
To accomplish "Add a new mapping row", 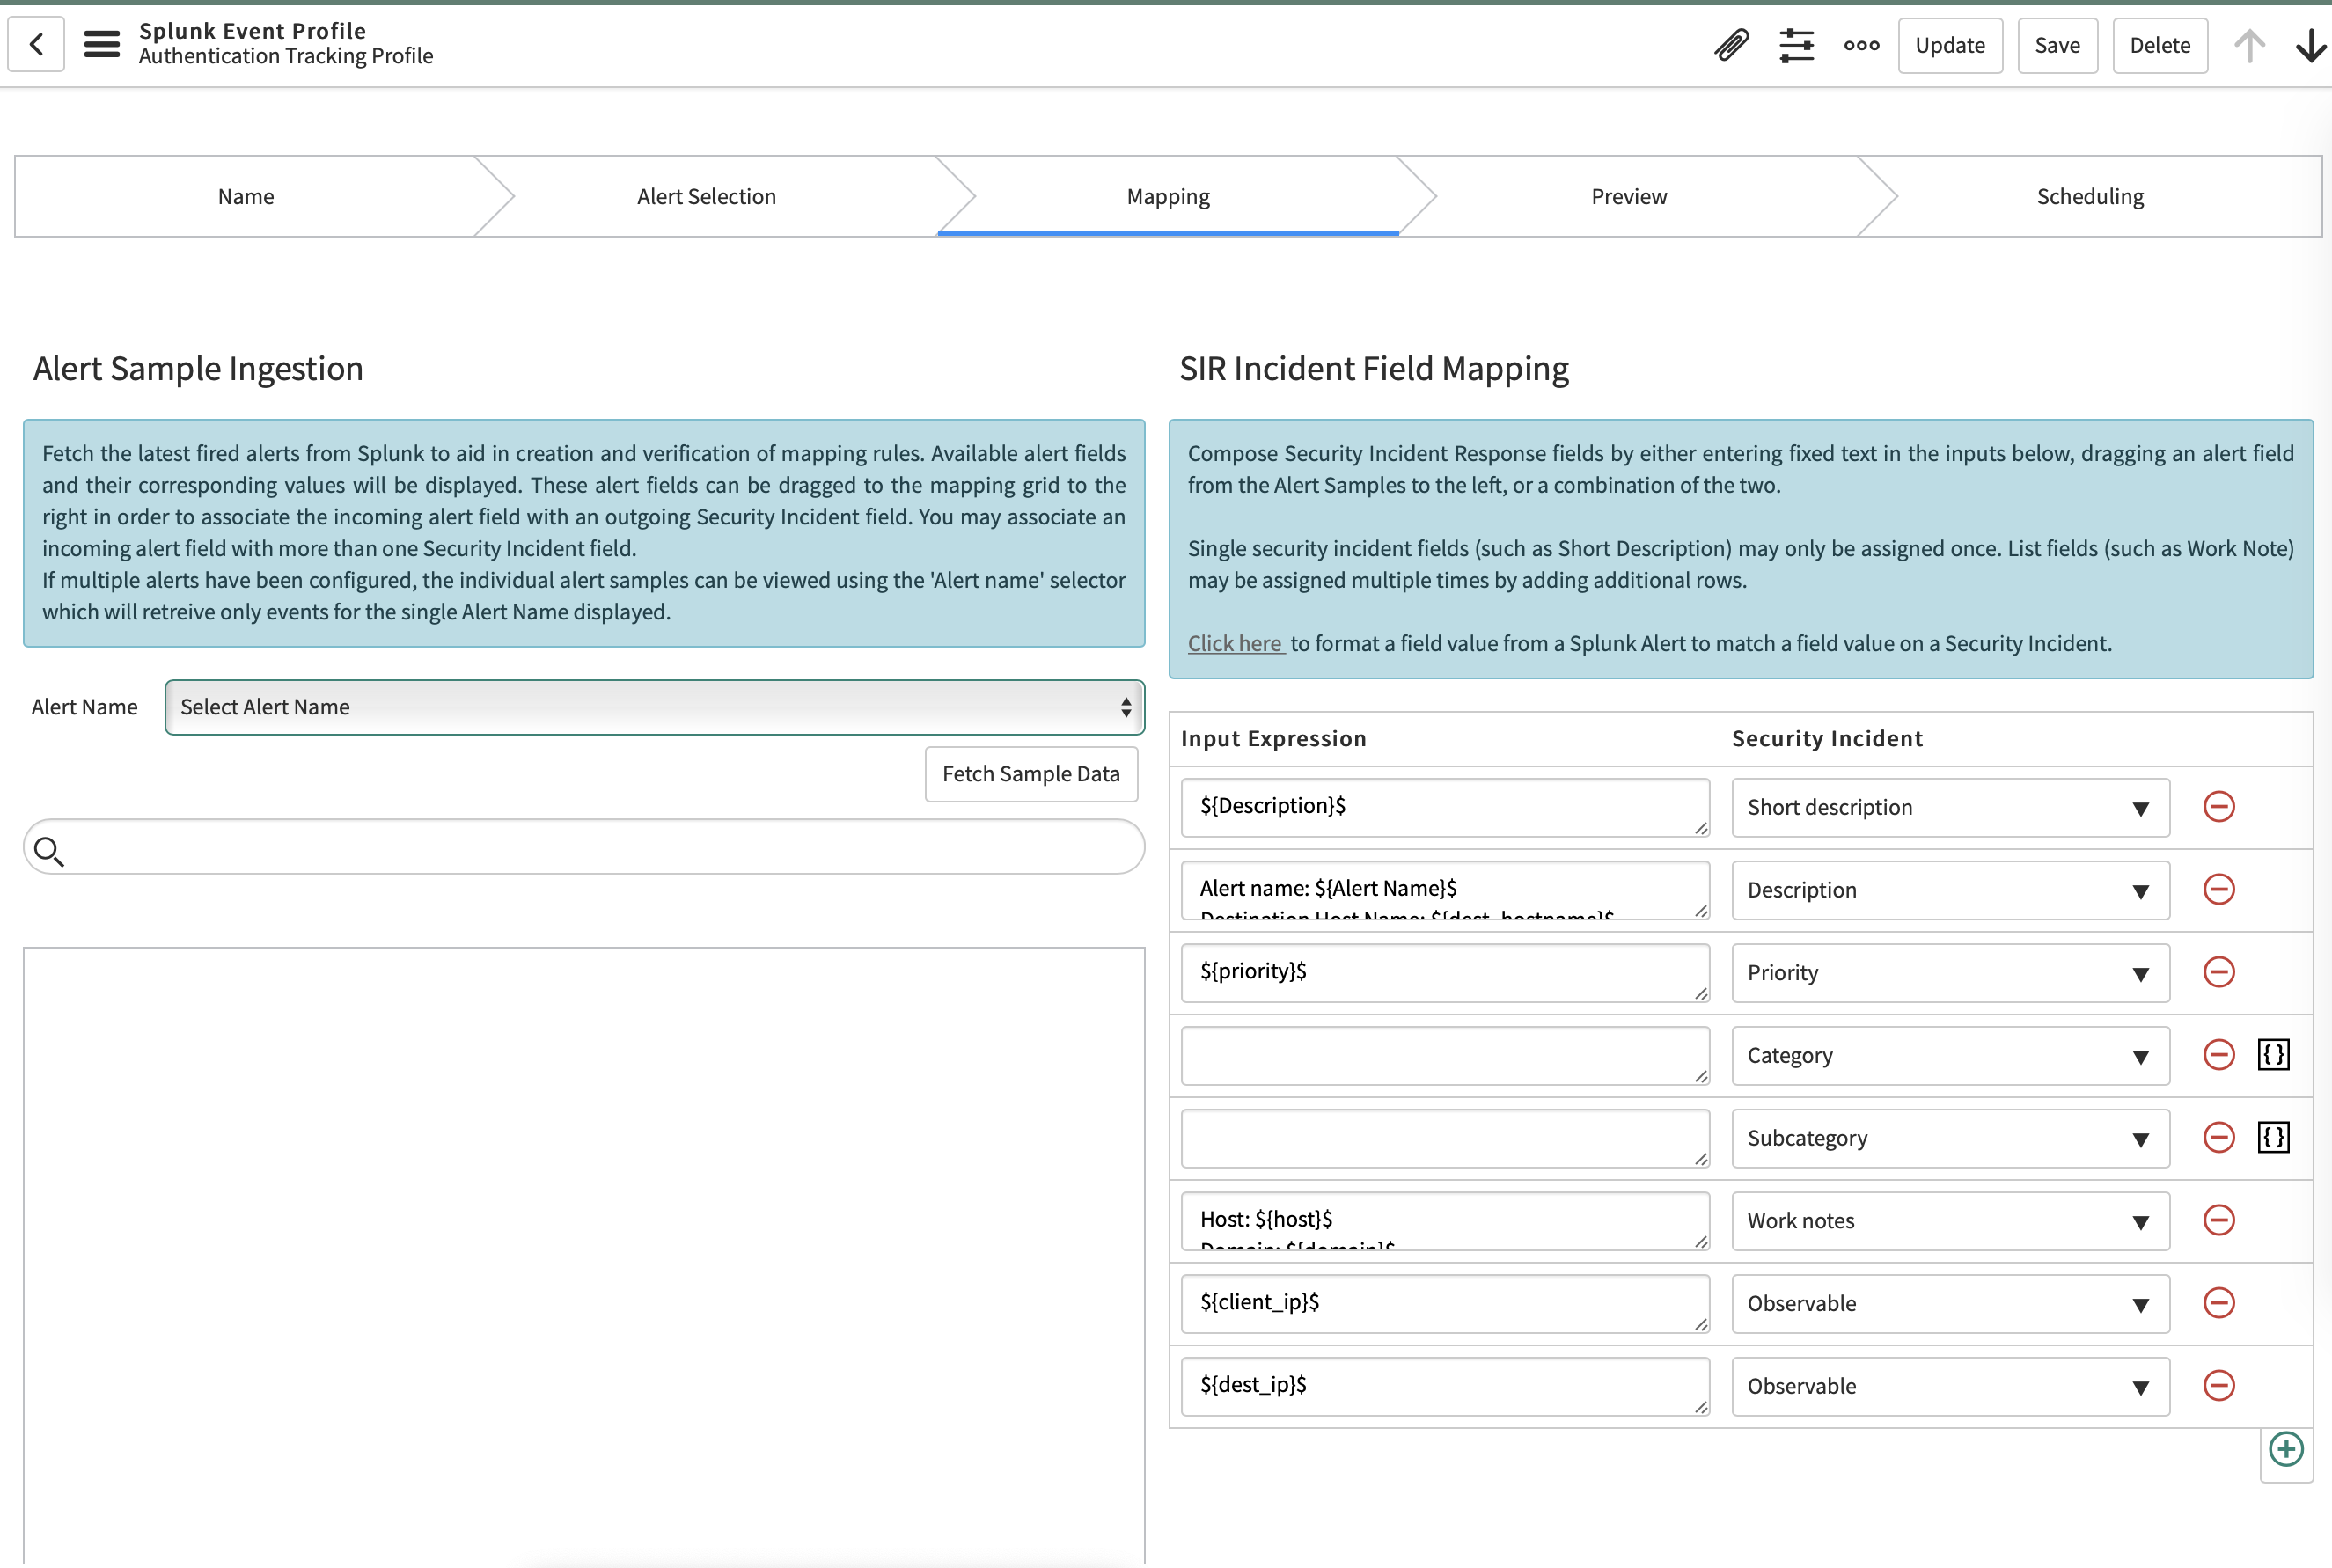I will tap(2286, 1450).
